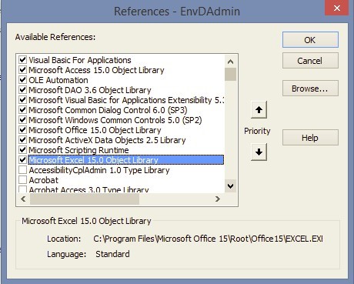Screen dimensions: 354x284
Task: Uncheck Microsoft Windows Common Controls 5.0 checkbox
Action: point(23,120)
